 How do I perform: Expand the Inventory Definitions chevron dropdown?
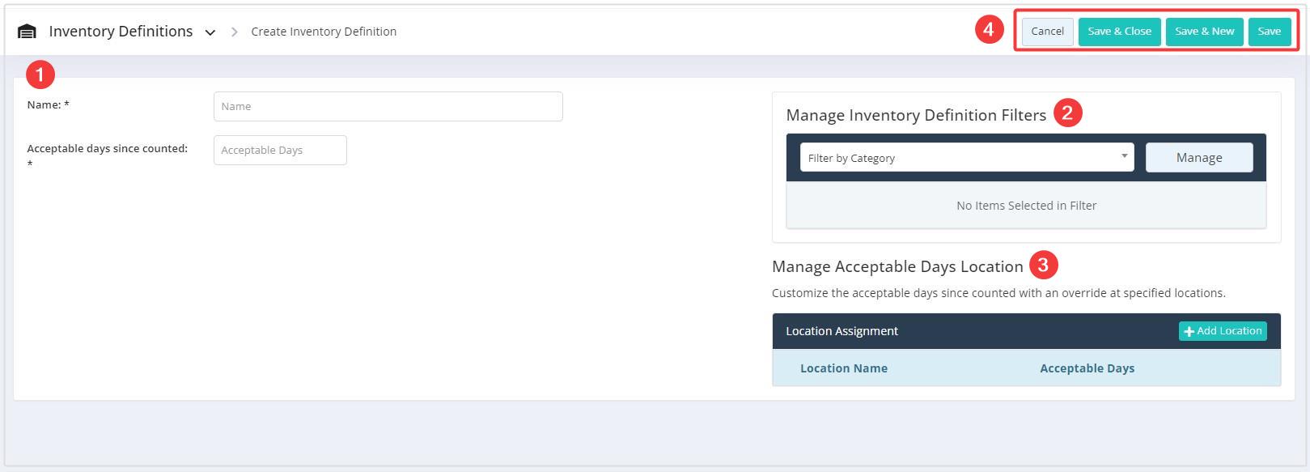210,32
